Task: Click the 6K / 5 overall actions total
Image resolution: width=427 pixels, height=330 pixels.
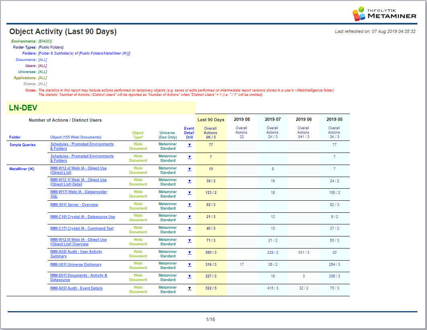Action: (211, 137)
